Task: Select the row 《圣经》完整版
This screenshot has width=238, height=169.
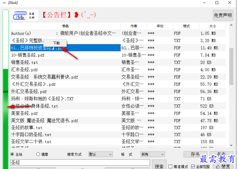Action: click(x=118, y=41)
